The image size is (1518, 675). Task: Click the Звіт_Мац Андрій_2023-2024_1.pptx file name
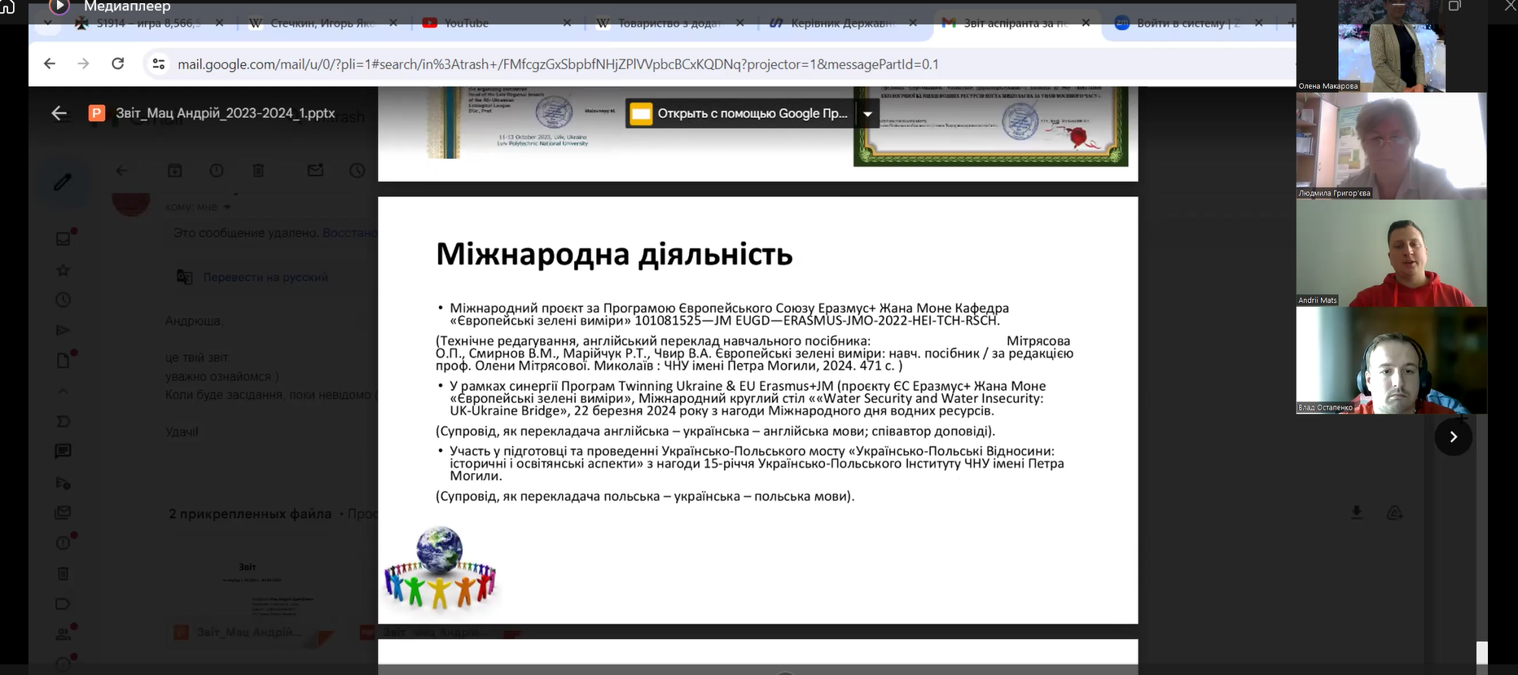coord(226,113)
